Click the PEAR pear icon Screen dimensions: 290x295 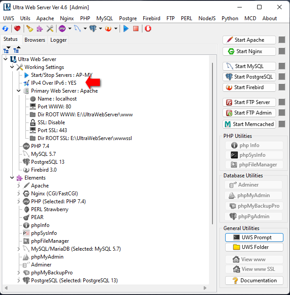pos(26,217)
